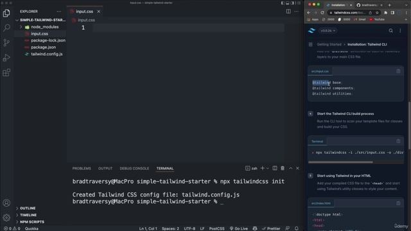Go to line via Ln 1, Col 1
This screenshot has width=411, height=231.
[x=148, y=228]
